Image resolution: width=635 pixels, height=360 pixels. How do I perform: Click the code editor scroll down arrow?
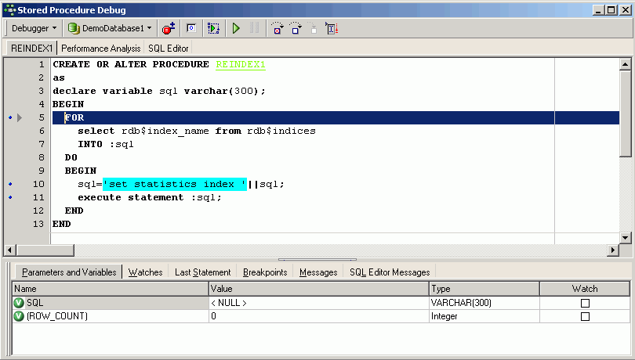pos(626,237)
